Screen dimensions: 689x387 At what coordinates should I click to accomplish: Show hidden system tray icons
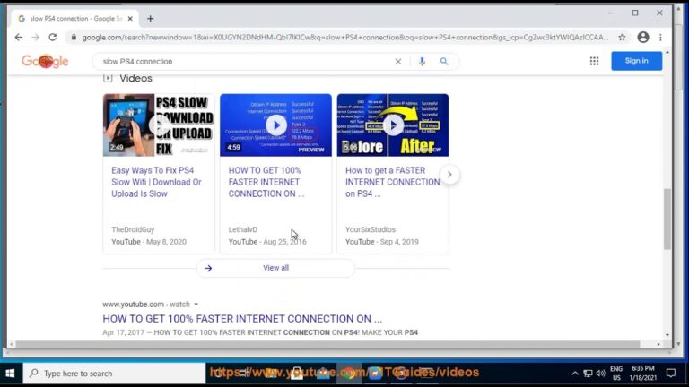[575, 374]
